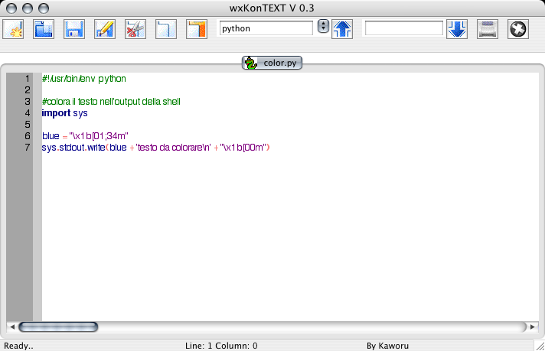545x351 pixels.
Task: Click the horizontal scrollbar left arrow
Action: tap(11, 327)
